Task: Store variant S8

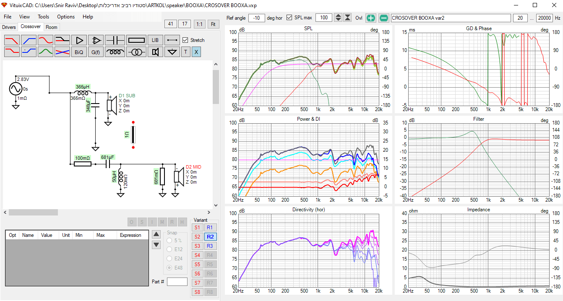Action: click(197, 292)
